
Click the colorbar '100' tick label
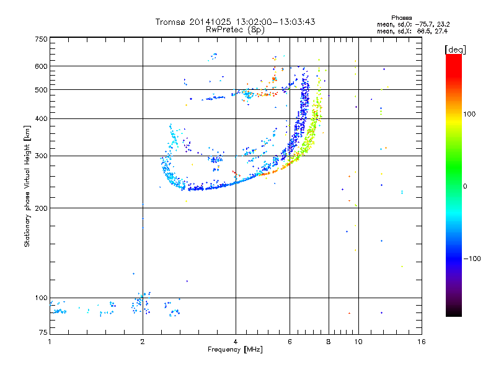click(469, 114)
